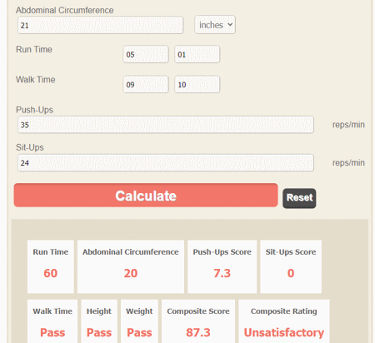Click the Sit-Ups form label
375x343 pixels.
click(x=30, y=147)
